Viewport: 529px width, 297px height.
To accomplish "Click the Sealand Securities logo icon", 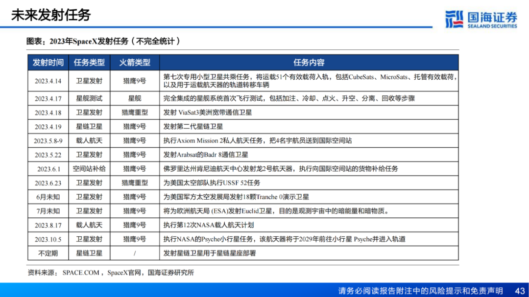I will (454, 19).
